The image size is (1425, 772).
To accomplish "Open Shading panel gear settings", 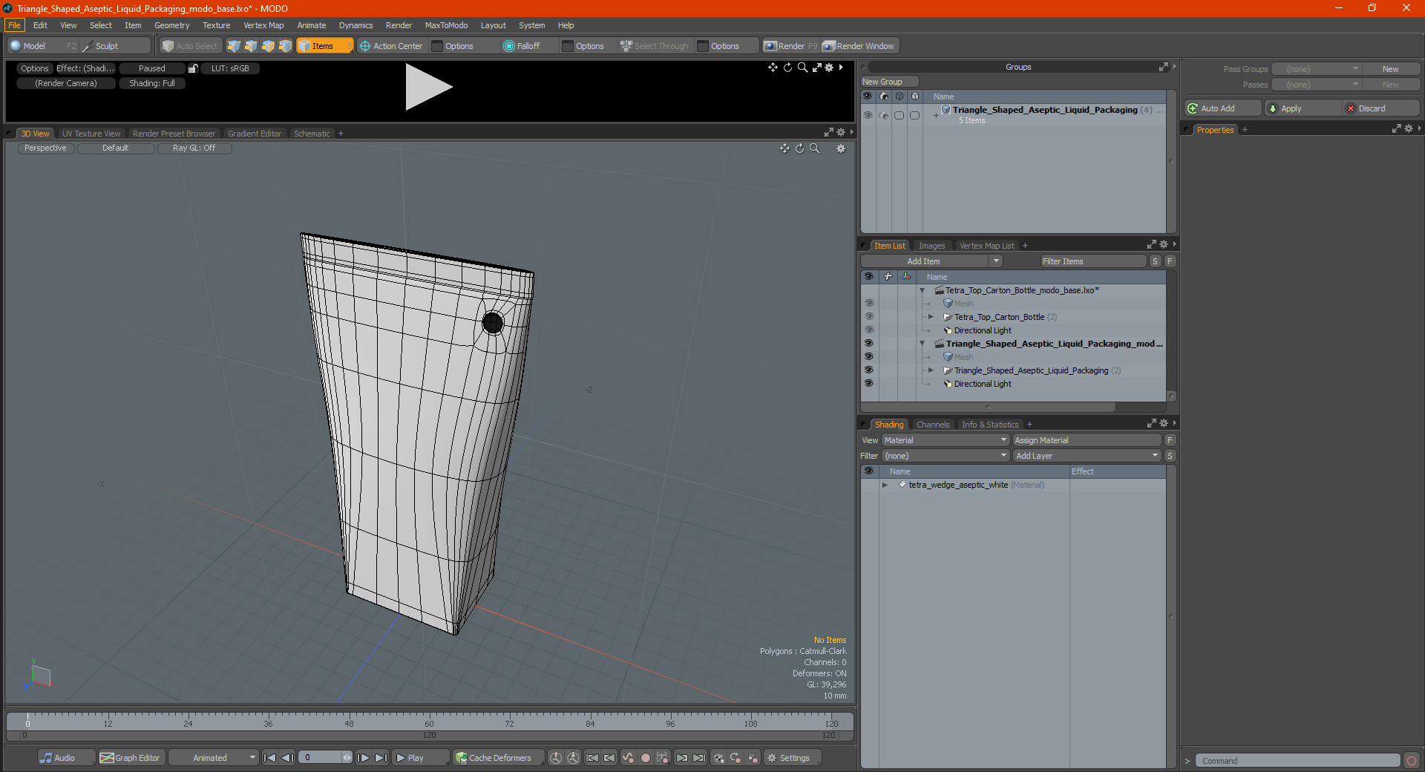I will coord(1164,423).
